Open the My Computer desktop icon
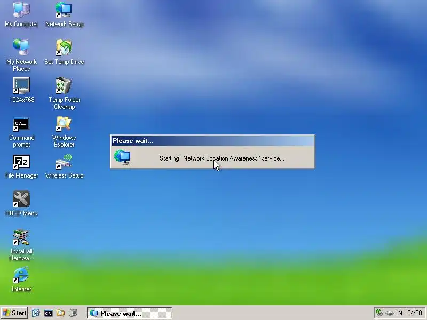 pos(21,14)
